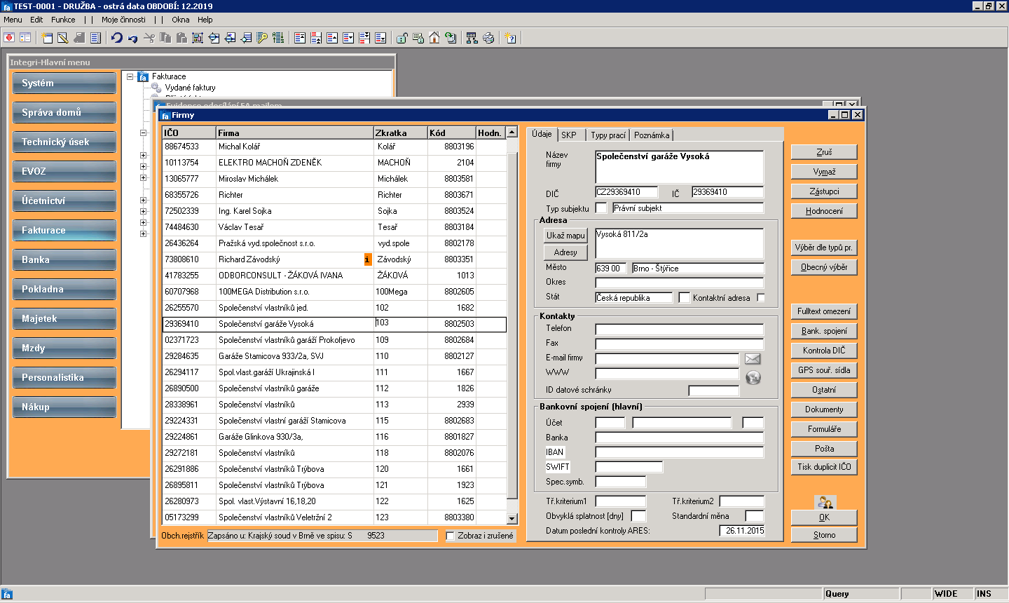Click the envelope icon beside E-mail firmy
Image resolution: width=1009 pixels, height=603 pixels.
(753, 359)
